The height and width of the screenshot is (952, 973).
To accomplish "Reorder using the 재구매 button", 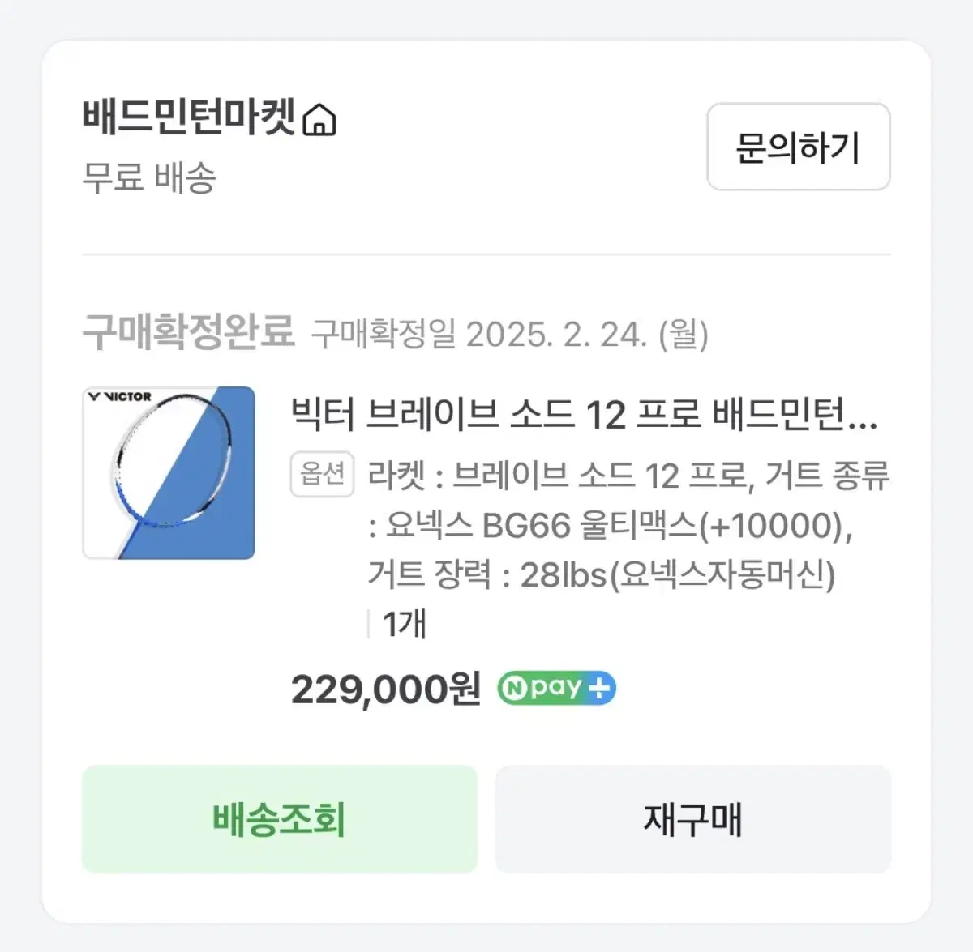I will (693, 819).
